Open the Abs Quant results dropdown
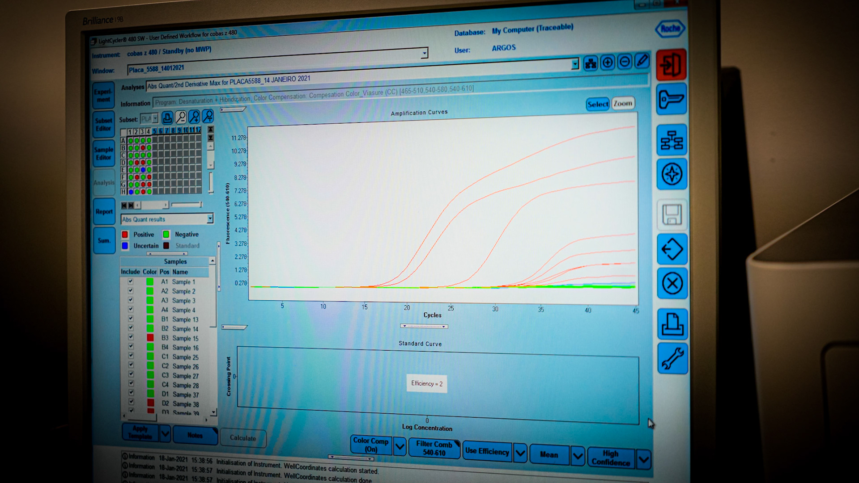 point(210,218)
